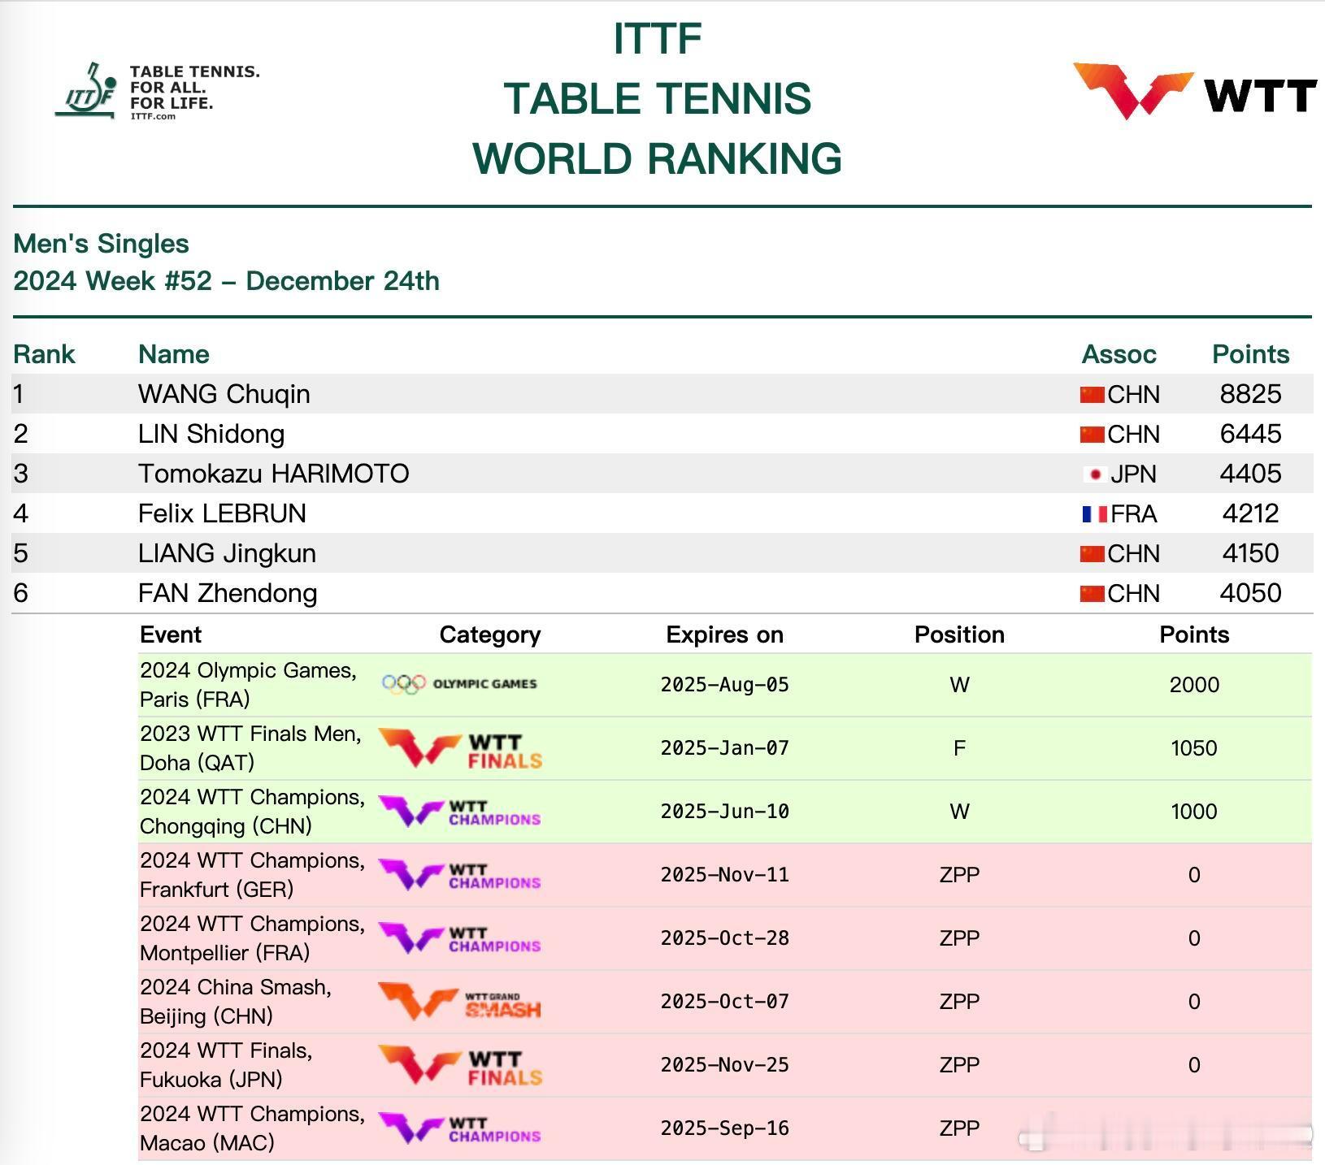Viewport: 1325px width, 1165px height.
Task: Click the 1000 points for Chongqing Champions
Action: (x=1194, y=812)
